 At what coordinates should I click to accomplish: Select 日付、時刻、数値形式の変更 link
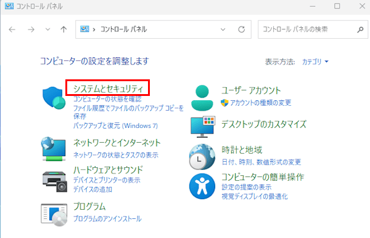[261, 162]
